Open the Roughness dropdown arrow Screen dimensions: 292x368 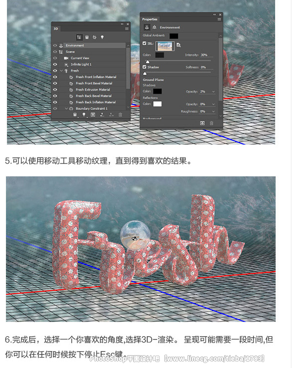pos(213,111)
